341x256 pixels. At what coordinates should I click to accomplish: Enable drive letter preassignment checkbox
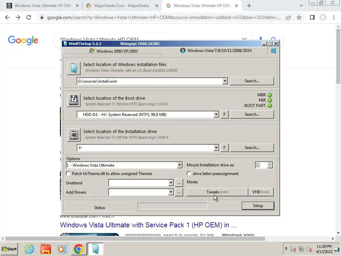189,173
